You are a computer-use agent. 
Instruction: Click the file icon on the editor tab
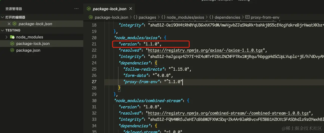(89, 9)
